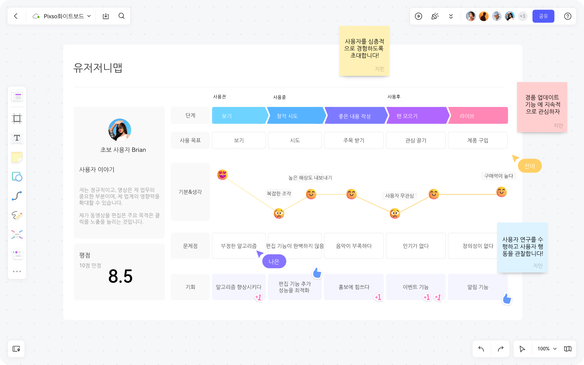Image resolution: width=584 pixels, height=365 pixels.
Task: Click the thumbs-up on 편집 기능 추가 card
Action: click(317, 273)
